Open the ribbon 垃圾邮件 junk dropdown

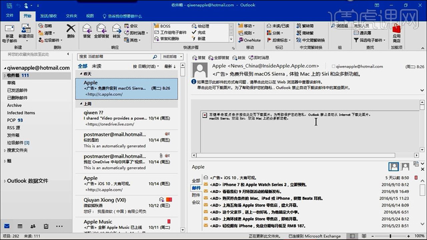click(50, 40)
